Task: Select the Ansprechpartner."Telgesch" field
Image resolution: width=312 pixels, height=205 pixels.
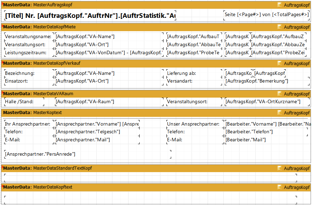Action: [97, 132]
